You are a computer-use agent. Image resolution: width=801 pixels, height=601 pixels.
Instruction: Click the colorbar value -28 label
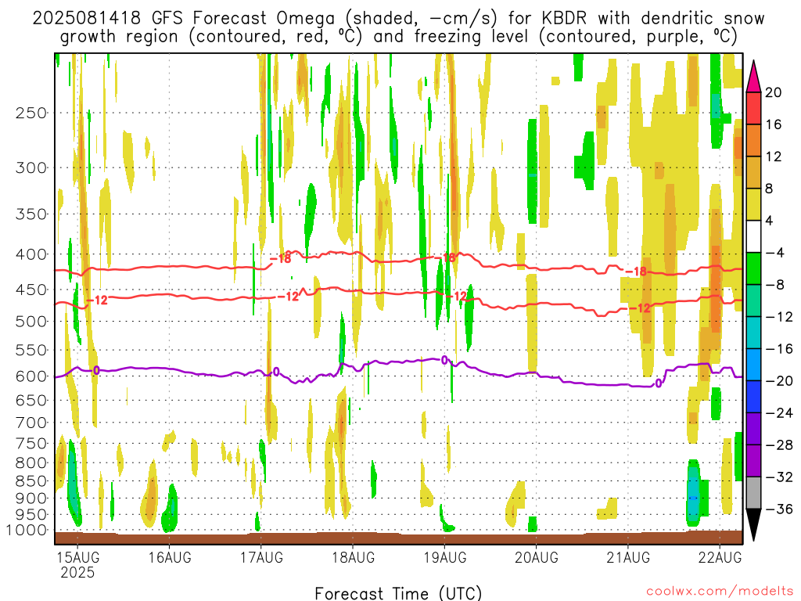point(779,445)
